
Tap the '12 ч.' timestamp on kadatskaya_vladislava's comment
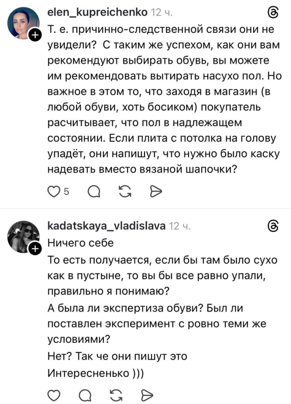click(x=180, y=226)
